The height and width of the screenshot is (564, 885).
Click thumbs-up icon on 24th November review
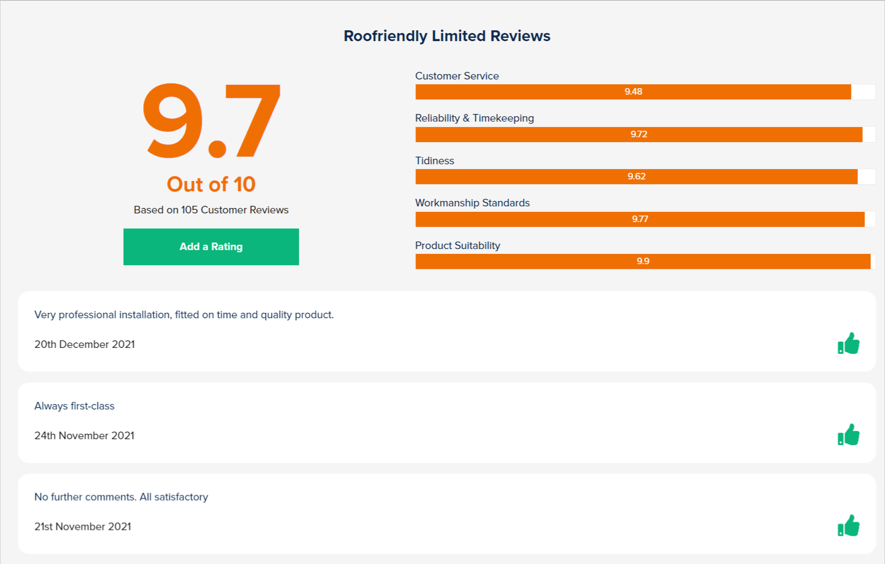pyautogui.click(x=848, y=435)
